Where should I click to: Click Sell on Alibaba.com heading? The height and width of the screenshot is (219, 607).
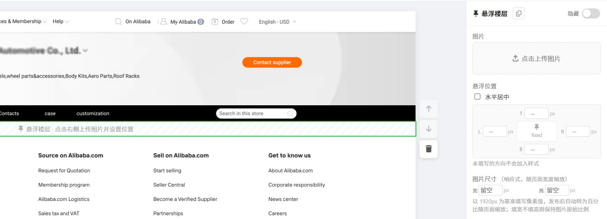point(181,156)
